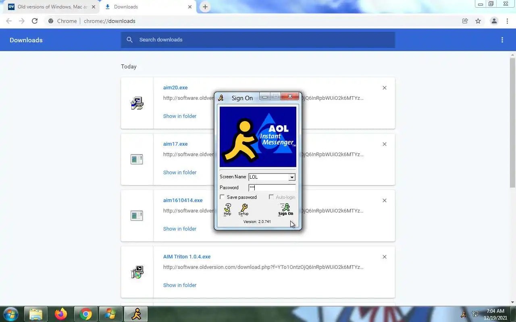Click the Password input field
516x322 pixels.
pos(272,188)
